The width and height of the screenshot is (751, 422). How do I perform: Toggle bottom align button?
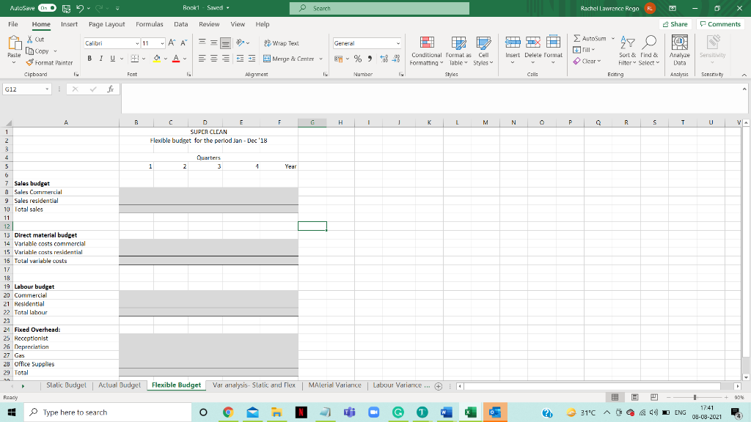226,43
